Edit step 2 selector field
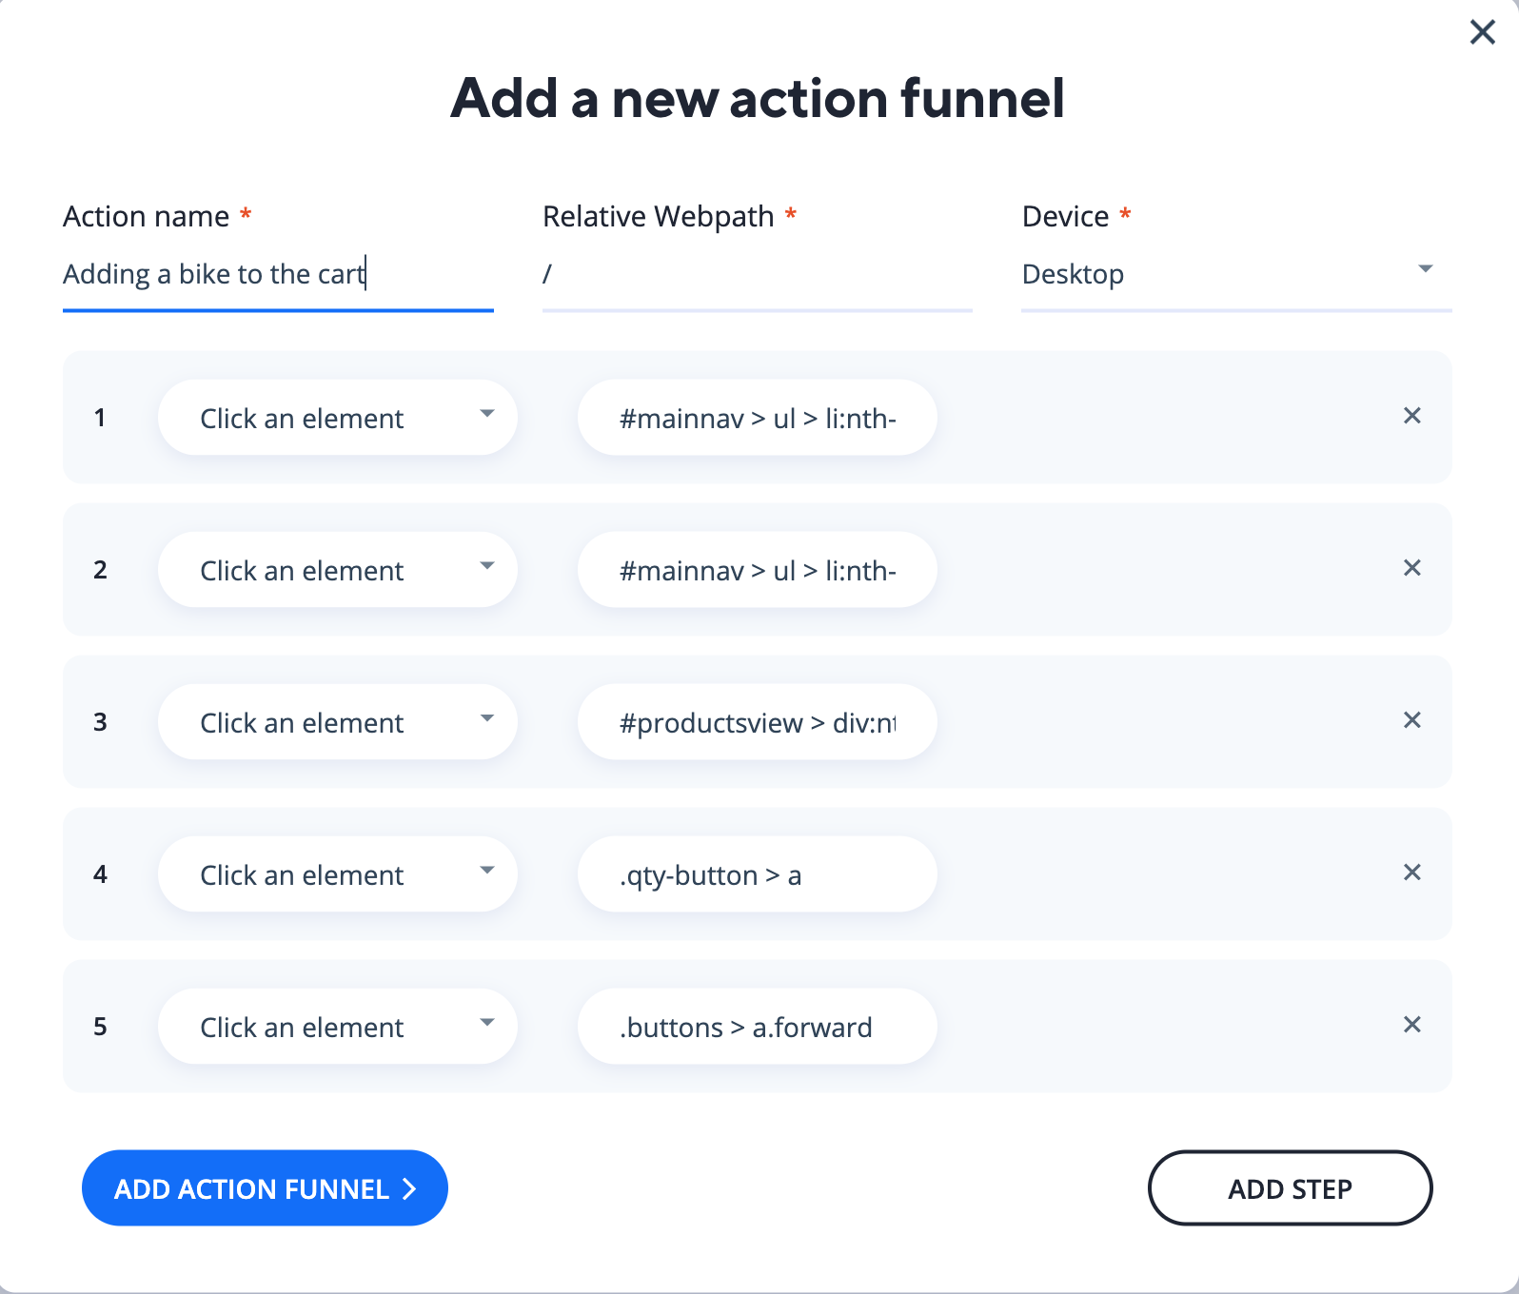Screen dimensions: 1519x1294 [758, 570]
